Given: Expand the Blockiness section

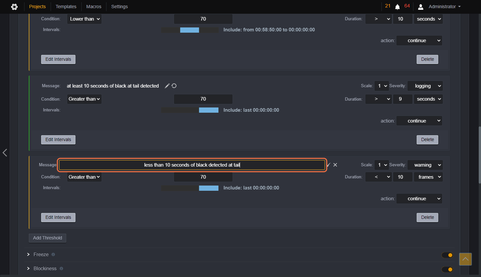Looking at the screenshot, I should pyautogui.click(x=28, y=269).
